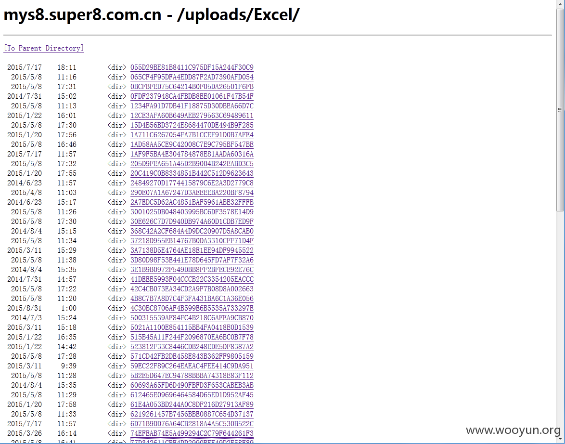Open directory 065CF4F95DFA4EDD87F2AD7390AFD054
The height and width of the screenshot is (444, 565).
[x=192, y=77]
